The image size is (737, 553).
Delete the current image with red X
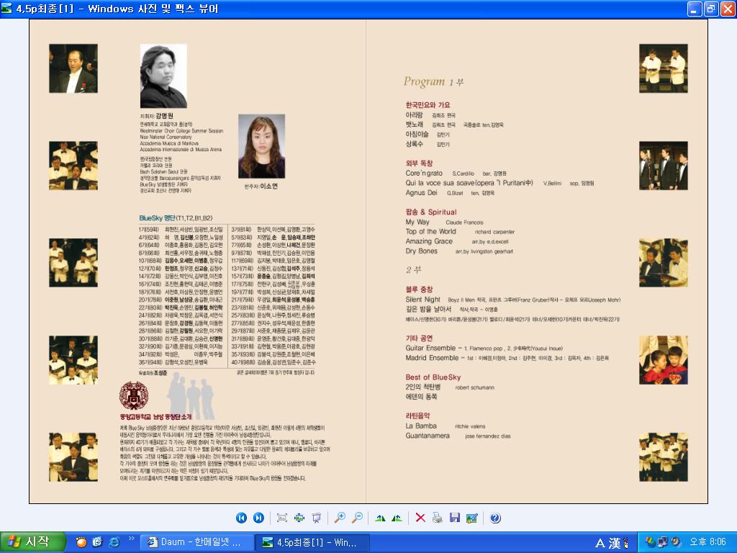pos(420,518)
